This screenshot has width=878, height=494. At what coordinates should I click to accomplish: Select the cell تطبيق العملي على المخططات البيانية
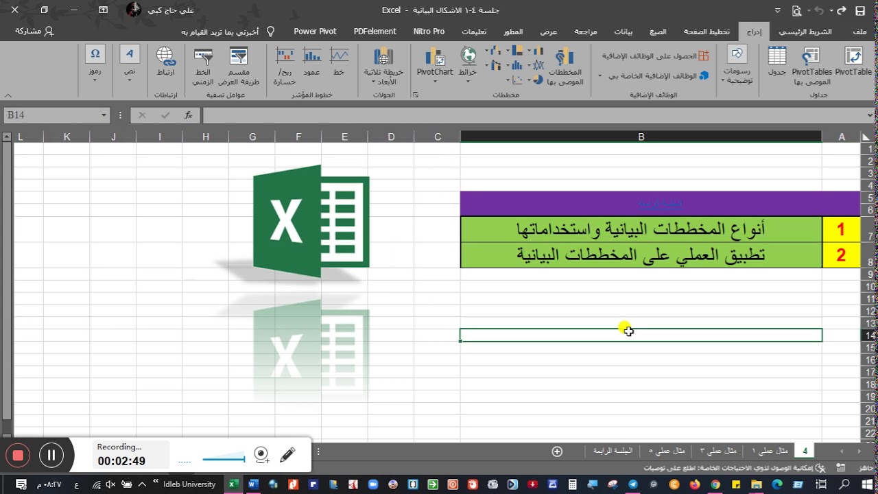pos(641,255)
